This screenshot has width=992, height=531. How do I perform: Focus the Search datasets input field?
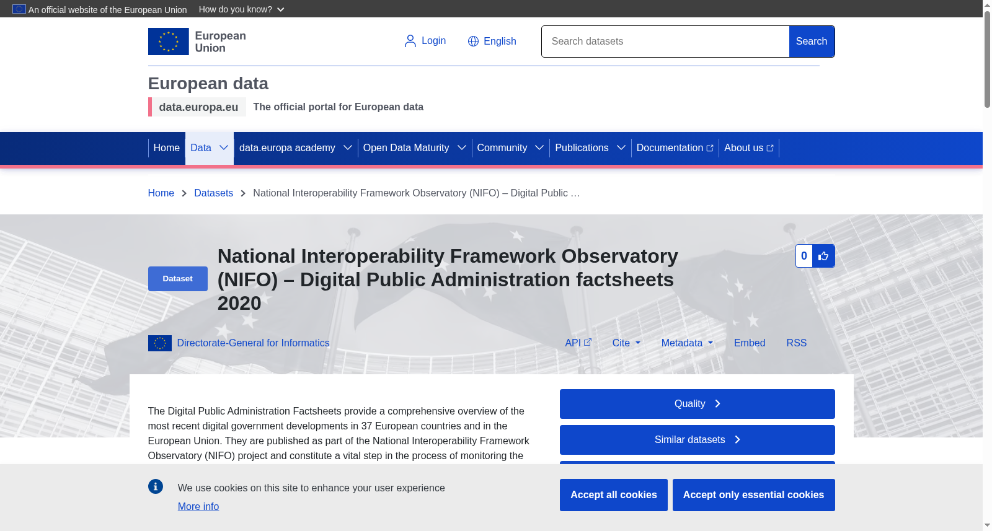665,42
